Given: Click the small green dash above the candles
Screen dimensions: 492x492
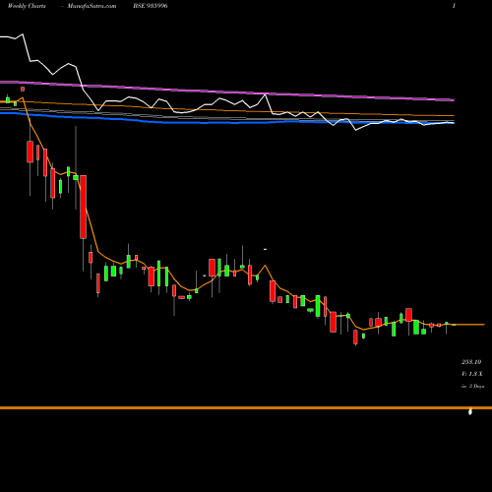Looking at the screenshot, I should [265, 250].
